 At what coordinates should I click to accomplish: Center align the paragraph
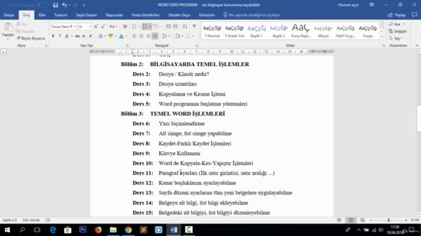pos(141,36)
